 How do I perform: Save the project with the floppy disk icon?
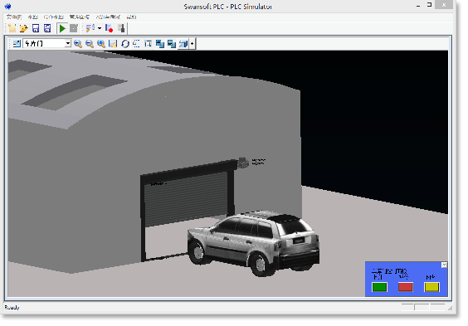(x=36, y=29)
